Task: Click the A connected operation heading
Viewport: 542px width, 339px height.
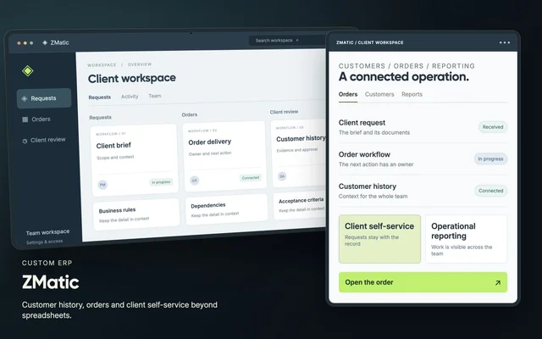Action: (404, 77)
